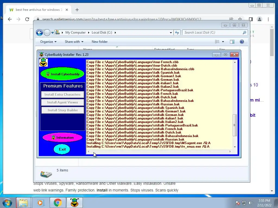Bookmark this page star icon
The height and width of the screenshot is (208, 278).
(x=240, y=19)
